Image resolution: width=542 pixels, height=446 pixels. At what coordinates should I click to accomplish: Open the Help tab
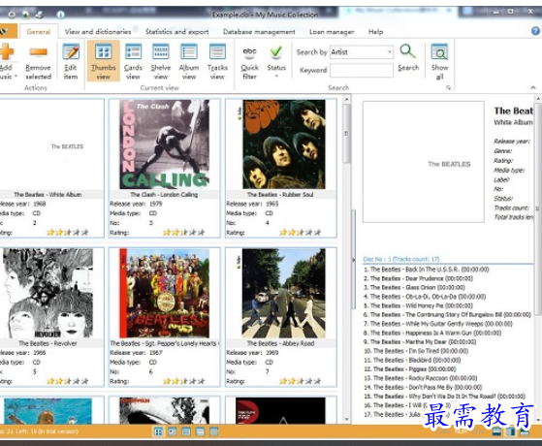(375, 31)
